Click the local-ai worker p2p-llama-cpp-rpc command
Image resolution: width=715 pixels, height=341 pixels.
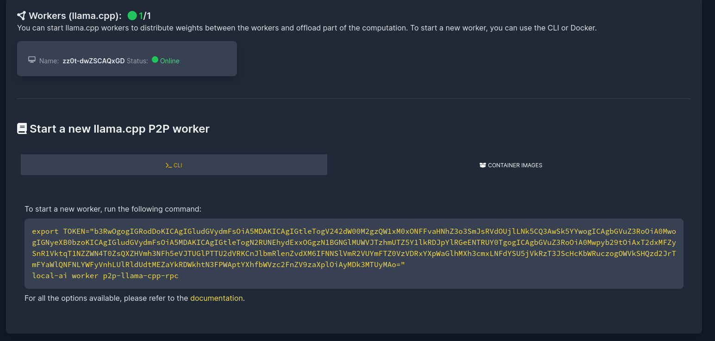[x=105, y=276]
